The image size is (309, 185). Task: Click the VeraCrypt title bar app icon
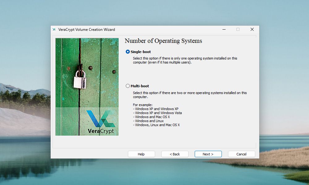(x=54, y=30)
